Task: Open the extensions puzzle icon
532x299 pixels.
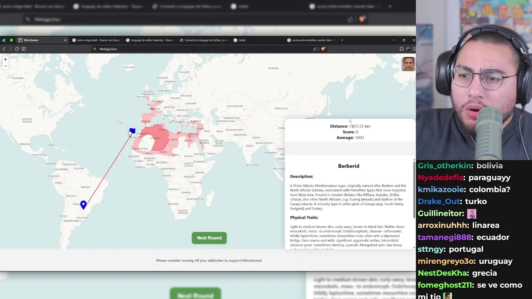Action: click(401, 49)
